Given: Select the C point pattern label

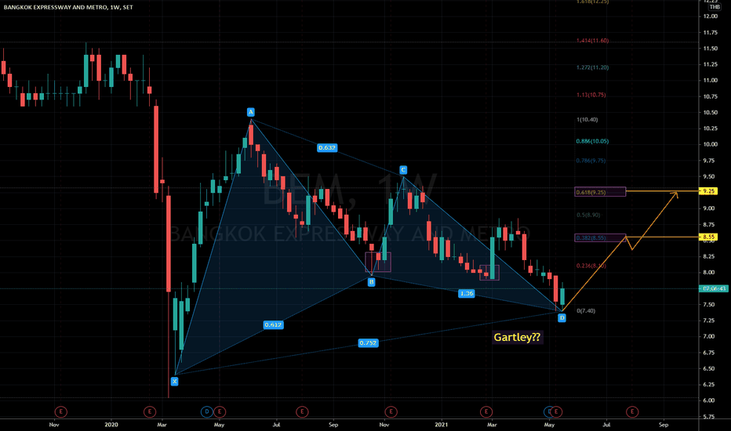Looking at the screenshot, I should (x=403, y=170).
